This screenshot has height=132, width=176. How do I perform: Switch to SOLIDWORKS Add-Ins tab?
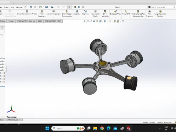tap(26, 21)
